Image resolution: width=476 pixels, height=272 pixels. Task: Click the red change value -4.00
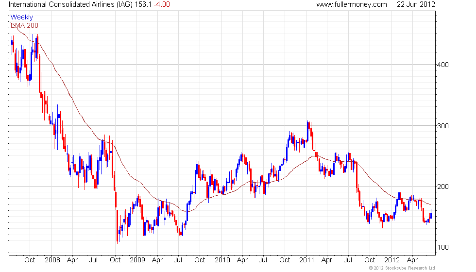[x=161, y=4]
